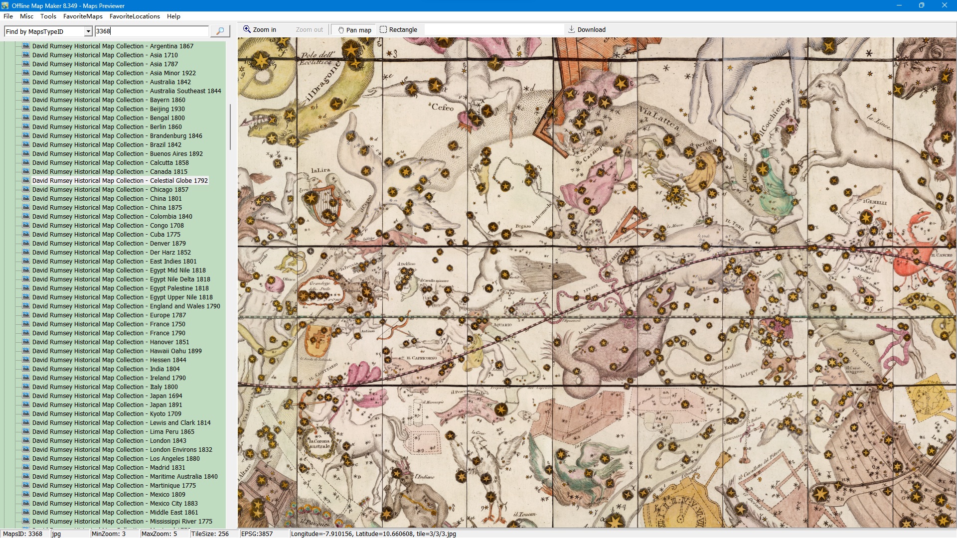Select the Chicago 1857 map entry
This screenshot has height=538, width=957.
coord(110,189)
